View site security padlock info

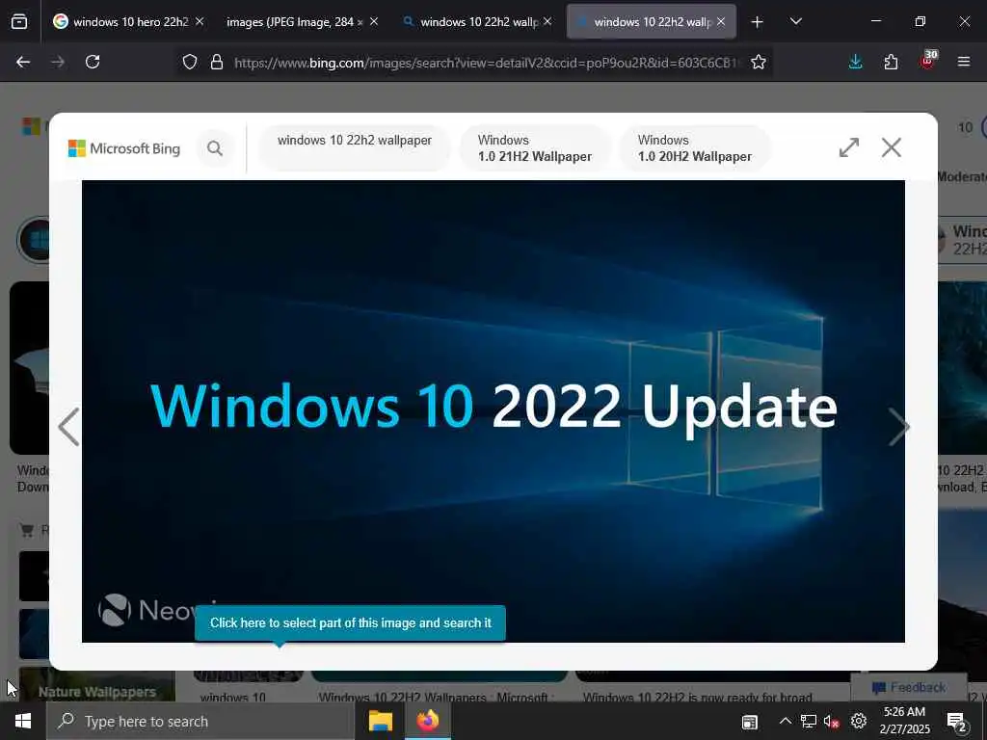[x=217, y=62]
